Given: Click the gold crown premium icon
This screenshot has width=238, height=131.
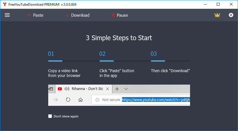Looking at the screenshot, I should [x=217, y=15].
